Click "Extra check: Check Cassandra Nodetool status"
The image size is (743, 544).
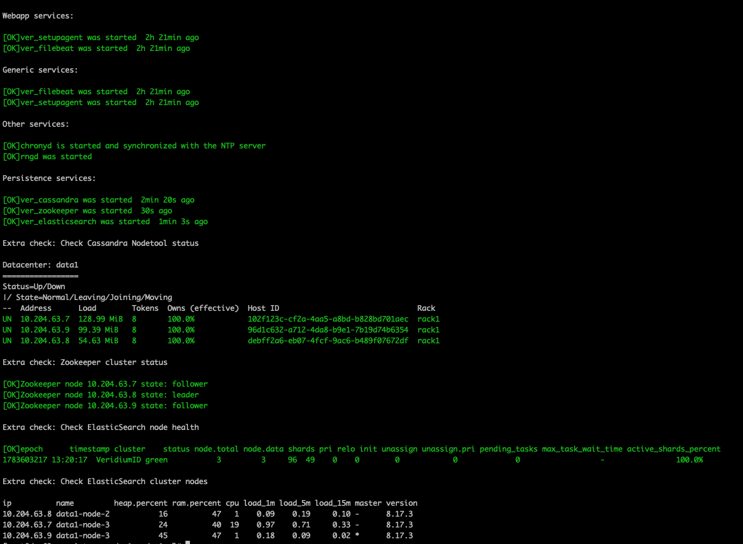101,243
